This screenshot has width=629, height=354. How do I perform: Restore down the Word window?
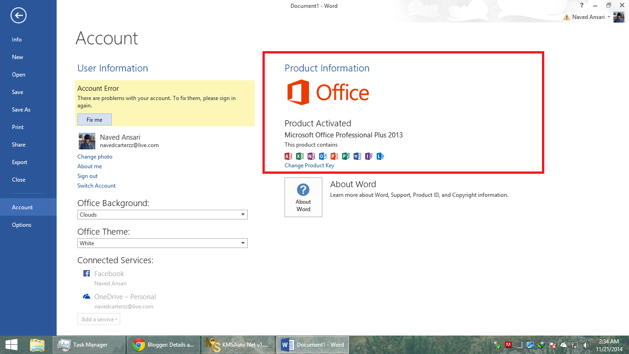(x=609, y=5)
